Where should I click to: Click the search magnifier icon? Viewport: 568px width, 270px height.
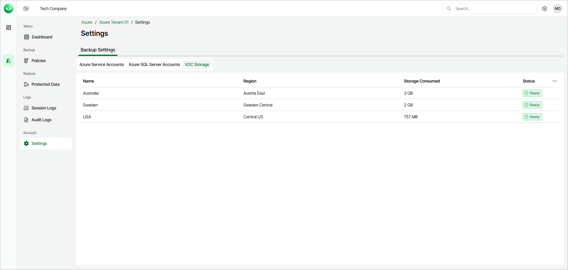[449, 9]
